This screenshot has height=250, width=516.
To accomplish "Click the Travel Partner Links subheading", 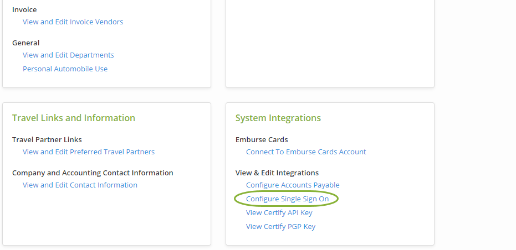I will coord(47,140).
